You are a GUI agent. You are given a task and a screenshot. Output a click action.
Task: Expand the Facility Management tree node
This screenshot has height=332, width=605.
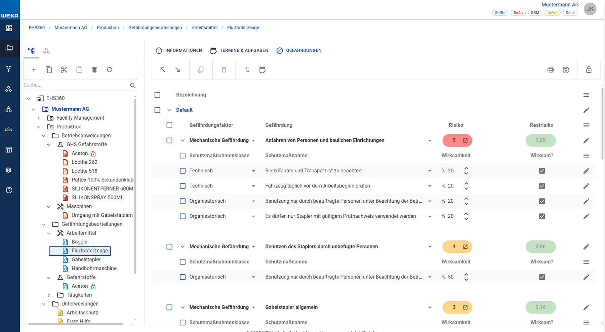(39, 118)
